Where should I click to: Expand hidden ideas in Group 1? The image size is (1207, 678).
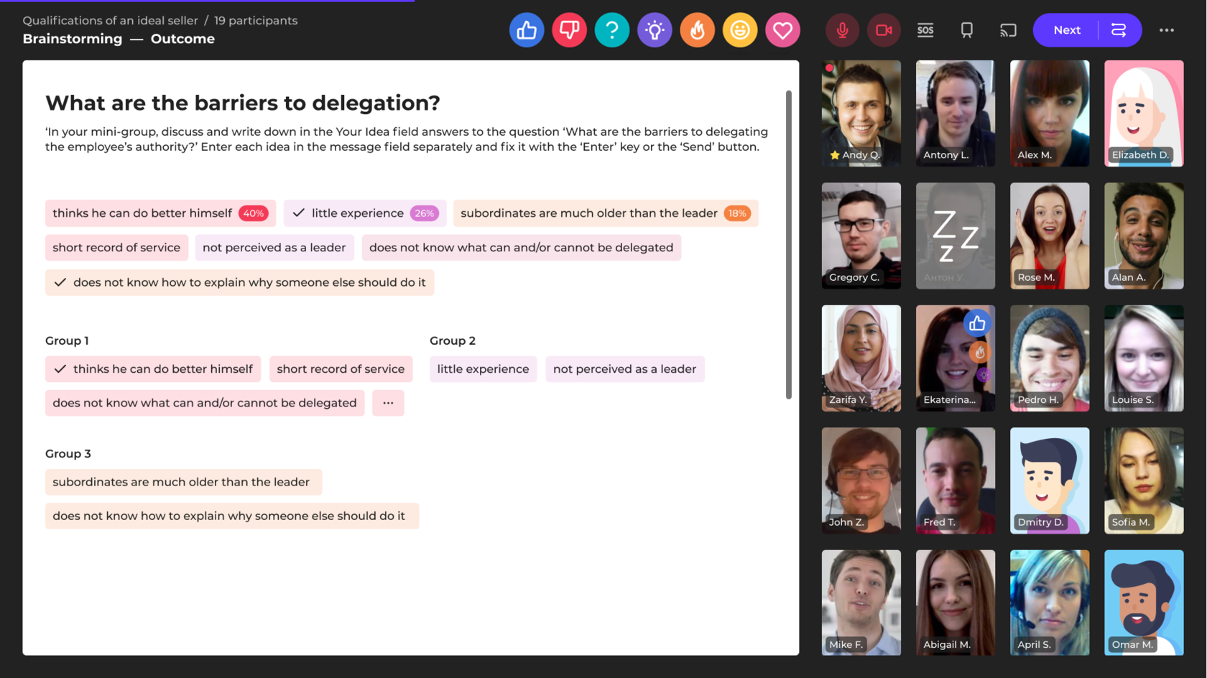pos(388,403)
